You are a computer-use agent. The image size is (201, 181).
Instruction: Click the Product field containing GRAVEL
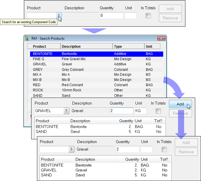point(49,111)
